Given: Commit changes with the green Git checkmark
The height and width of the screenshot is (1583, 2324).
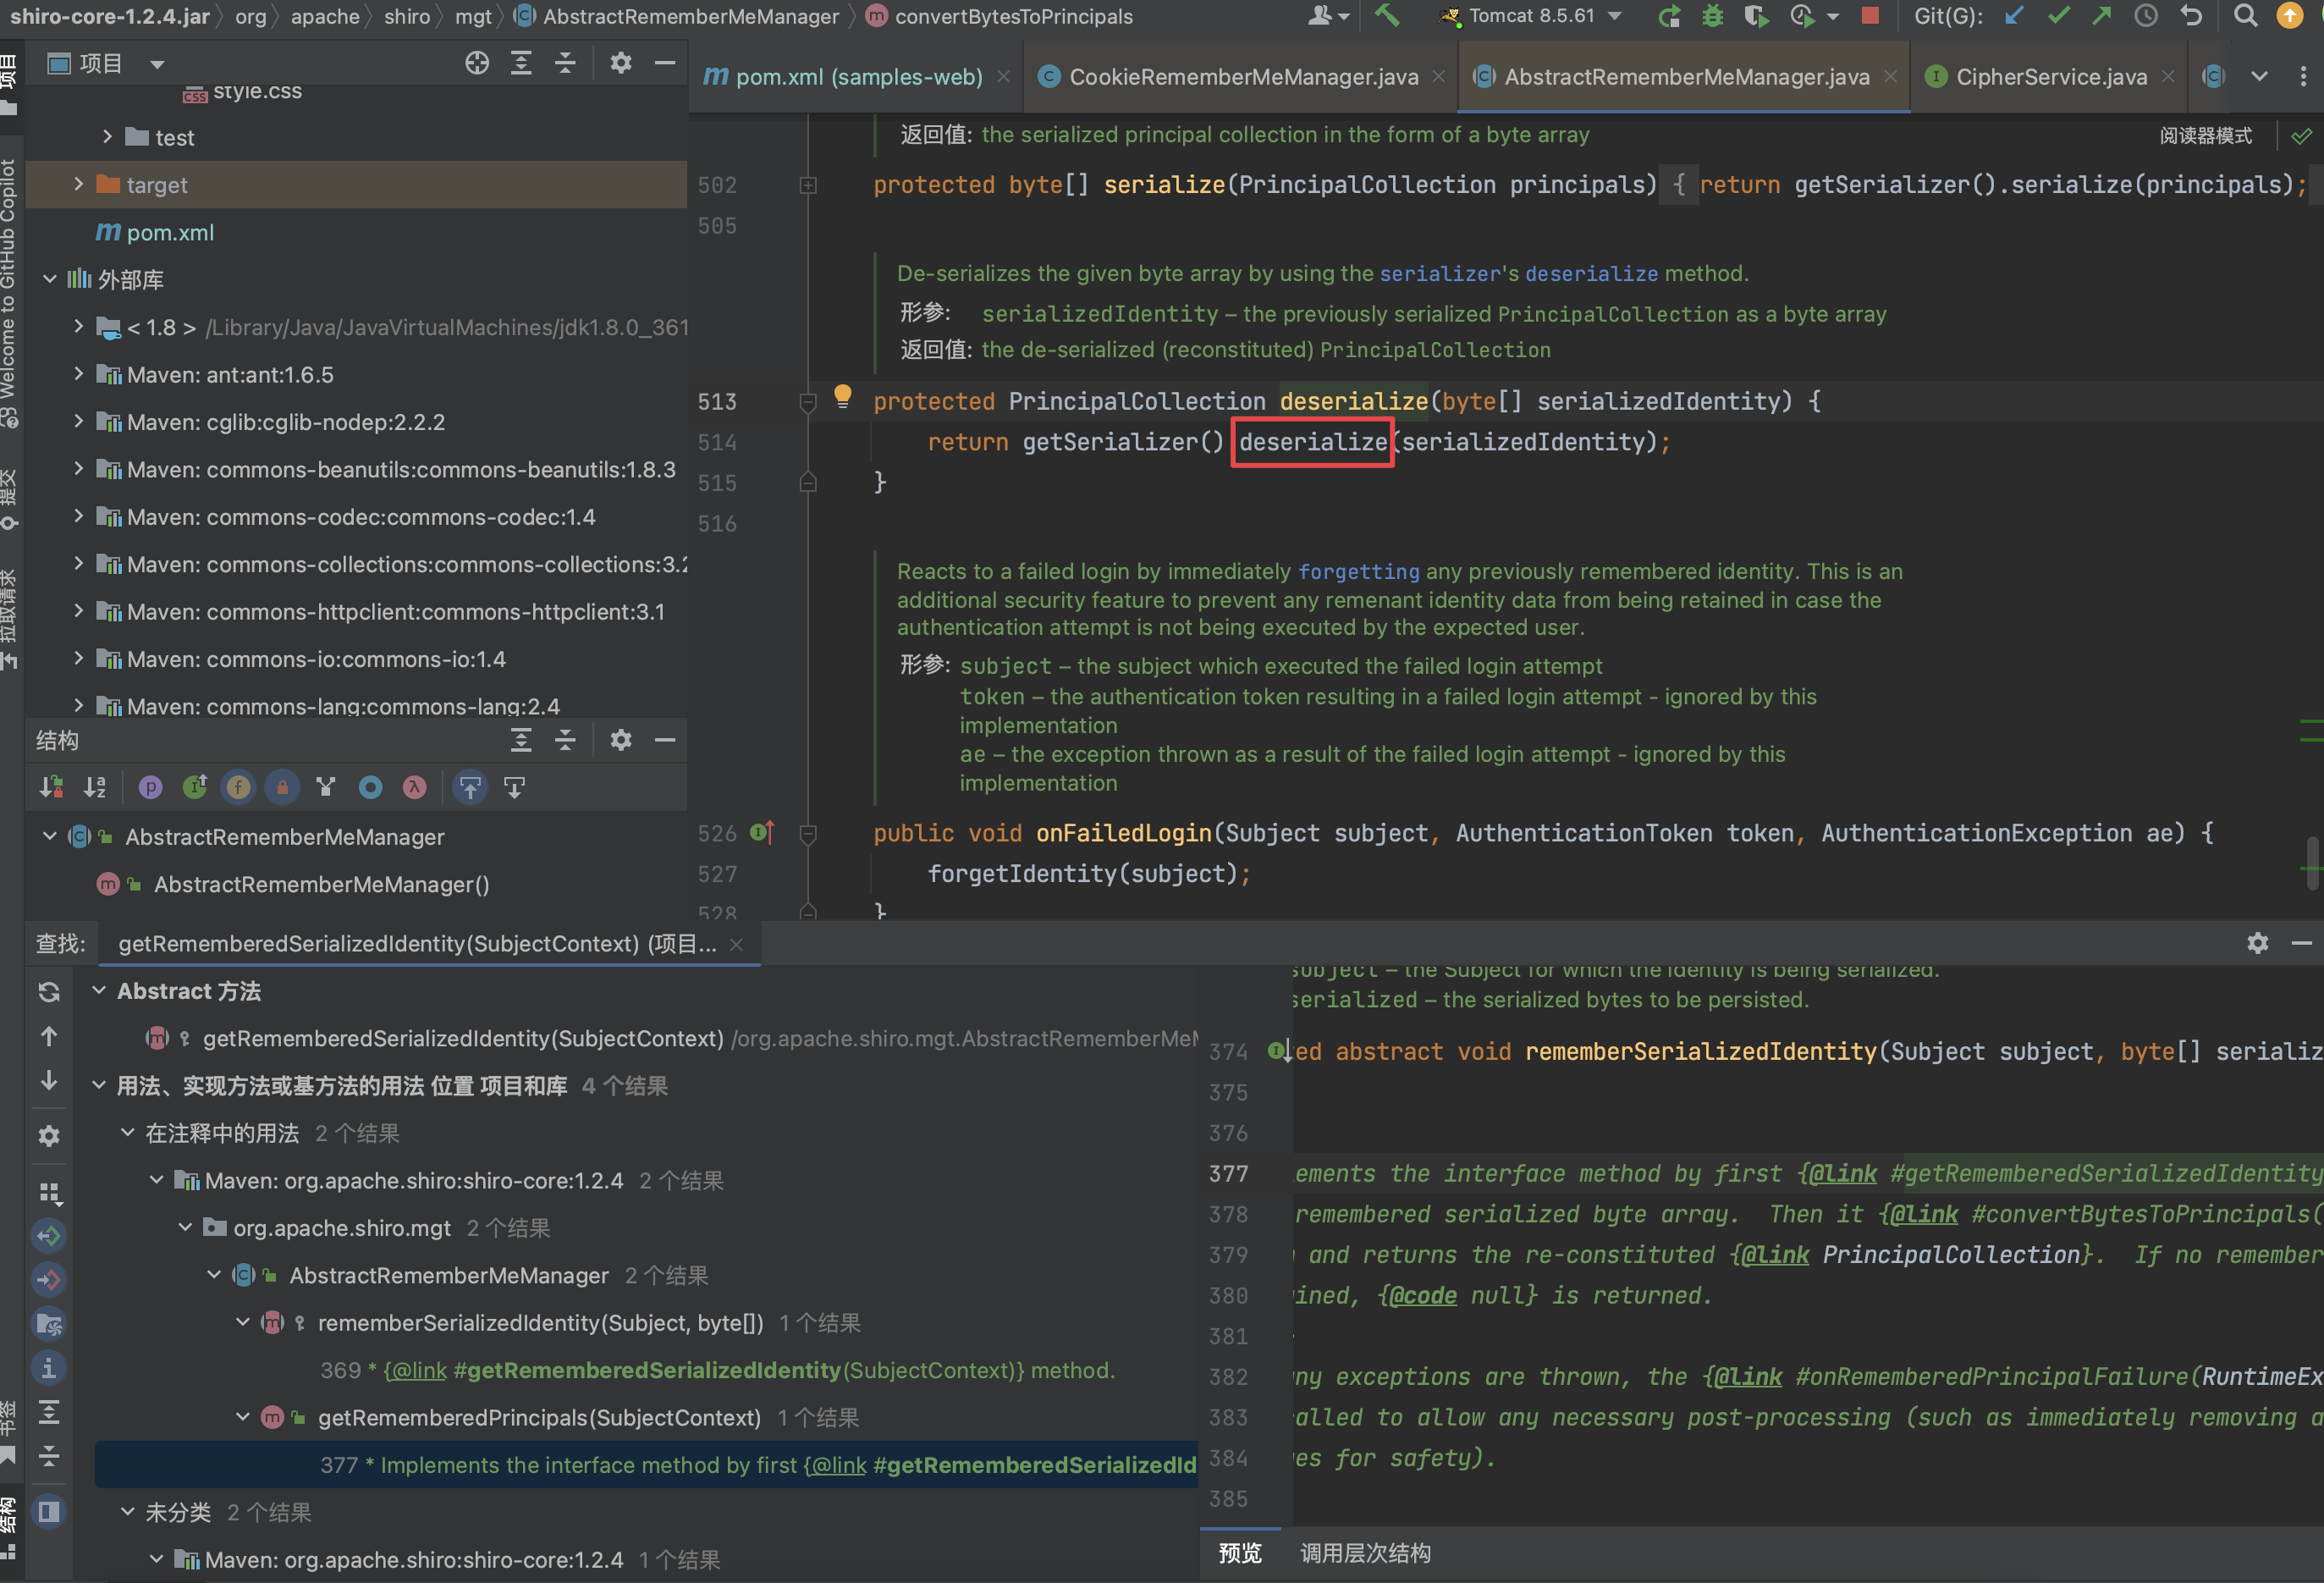Looking at the screenshot, I should [x=2058, y=16].
